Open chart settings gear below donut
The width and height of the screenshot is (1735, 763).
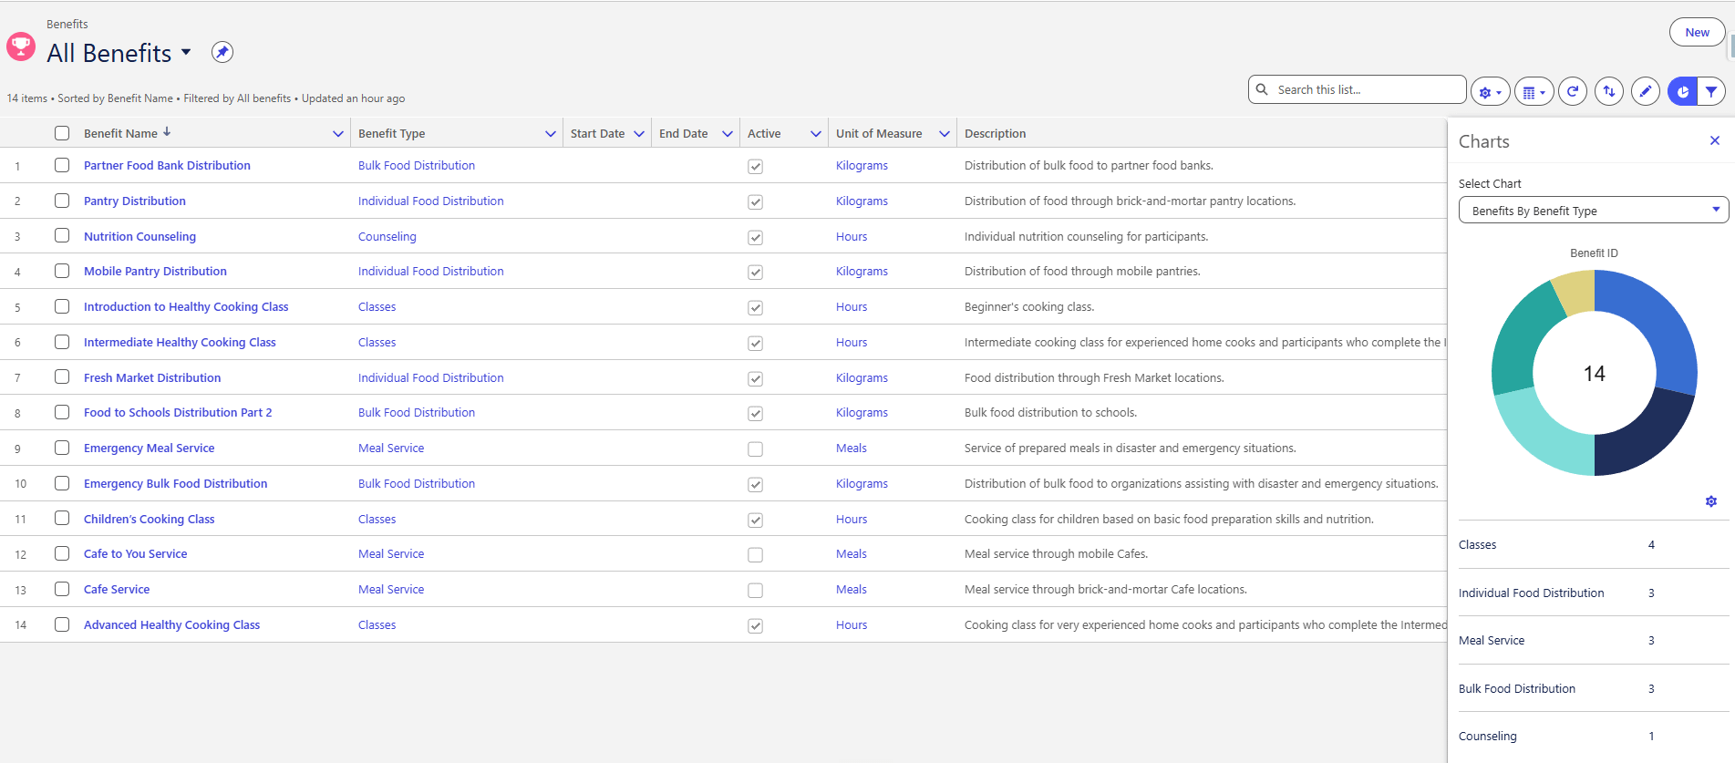(x=1711, y=501)
